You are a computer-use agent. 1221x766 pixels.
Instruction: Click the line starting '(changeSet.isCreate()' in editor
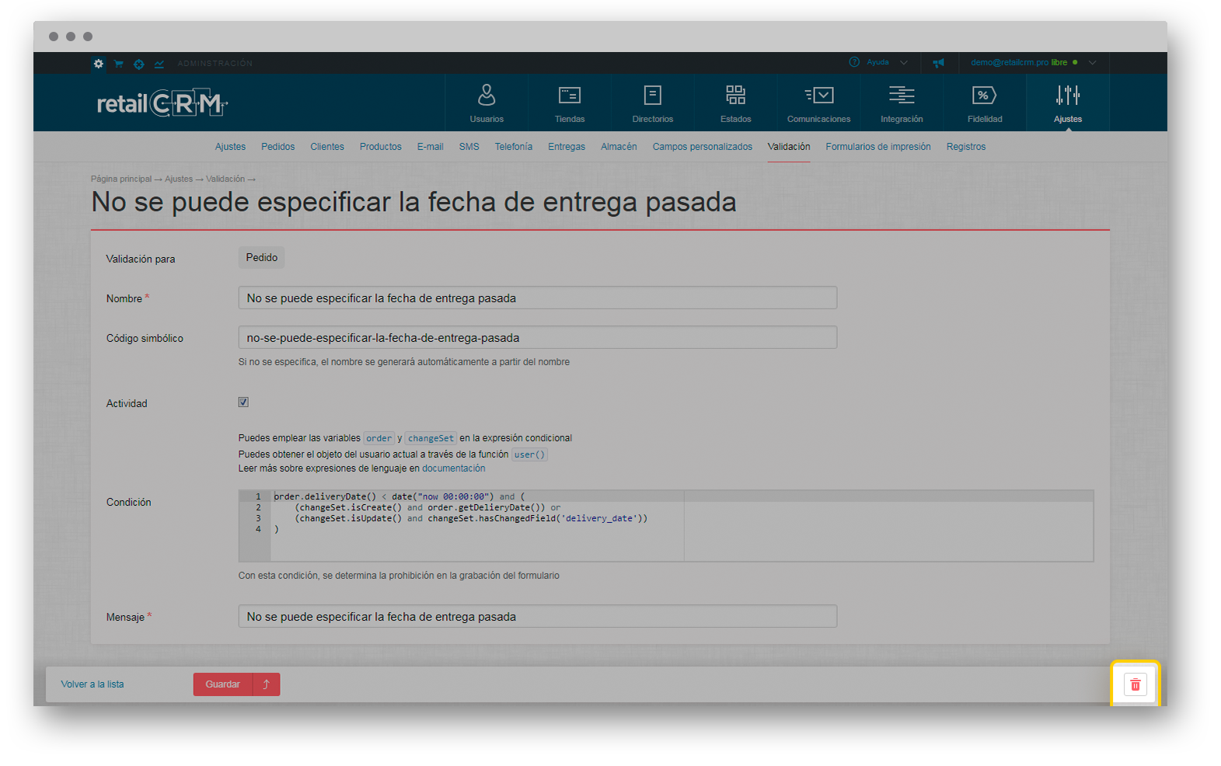pyautogui.click(x=427, y=507)
